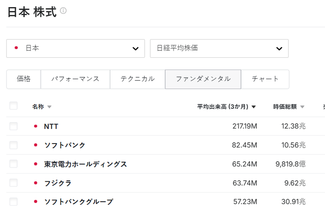
Task: Click the red Japan flag dot beside NTT
Action: [x=36, y=126]
